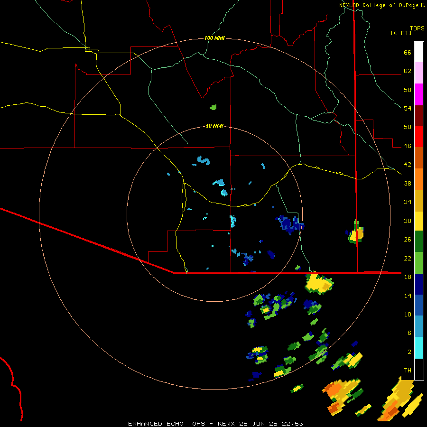
Task: Click legend value "46"
Action: pos(408,146)
